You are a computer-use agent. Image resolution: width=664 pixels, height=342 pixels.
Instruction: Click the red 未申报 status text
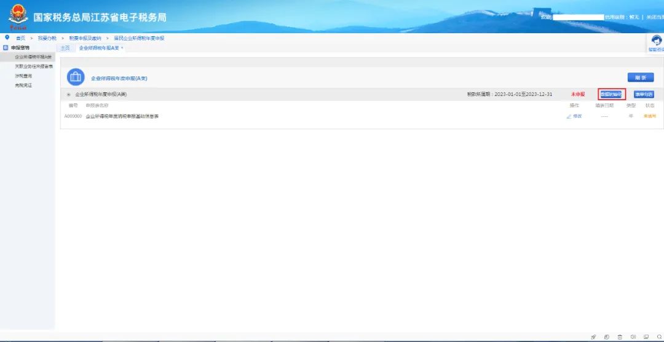[577, 94]
